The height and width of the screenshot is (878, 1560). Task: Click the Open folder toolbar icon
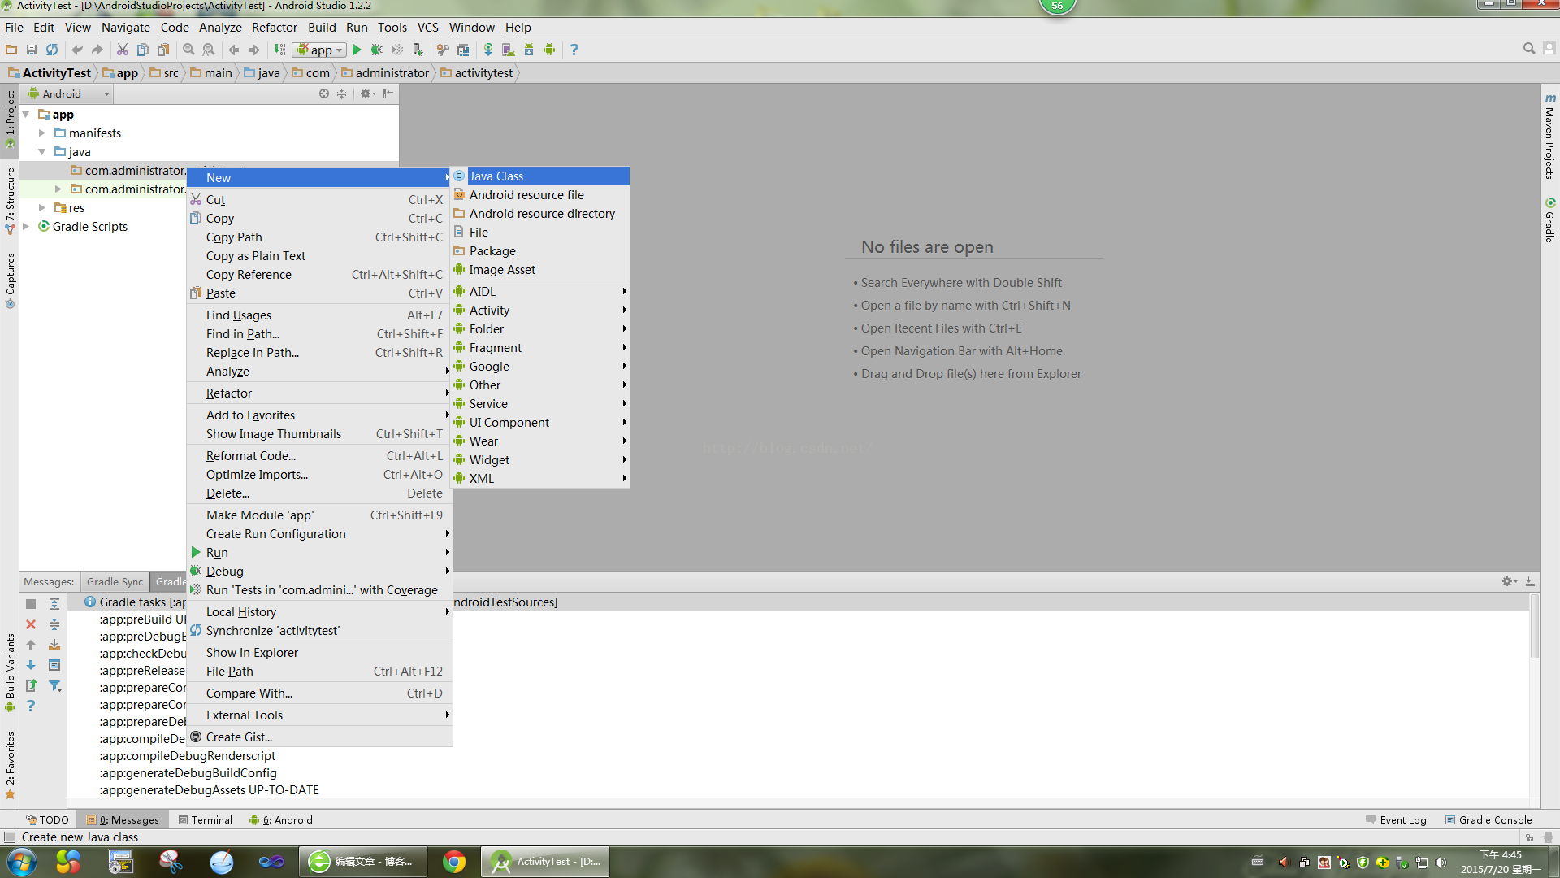pyautogui.click(x=11, y=50)
